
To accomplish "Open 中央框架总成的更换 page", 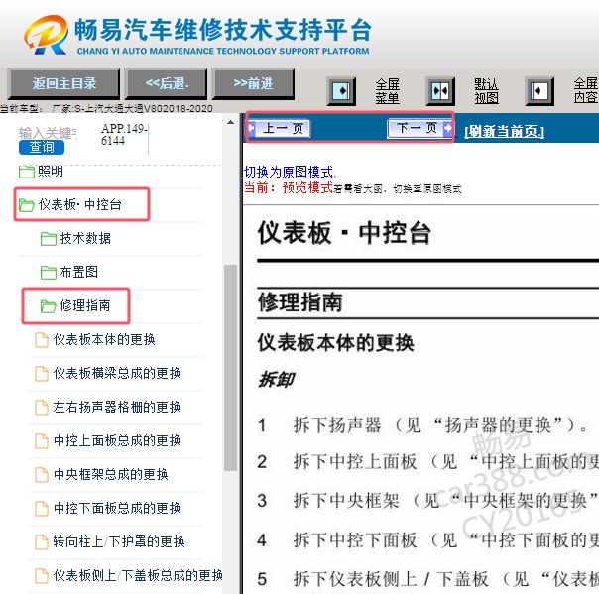I will click(x=111, y=474).
